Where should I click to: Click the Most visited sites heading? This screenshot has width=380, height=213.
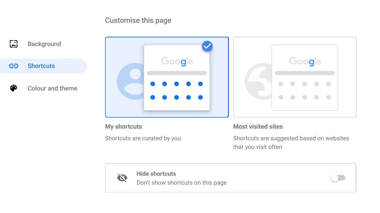coord(258,126)
